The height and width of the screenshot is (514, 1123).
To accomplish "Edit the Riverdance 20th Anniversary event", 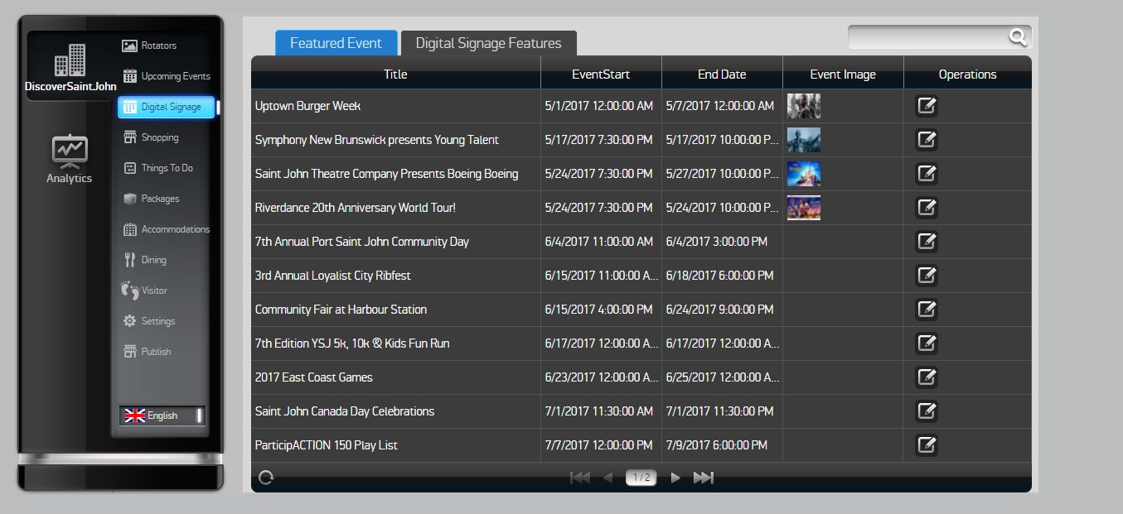I will 927,208.
